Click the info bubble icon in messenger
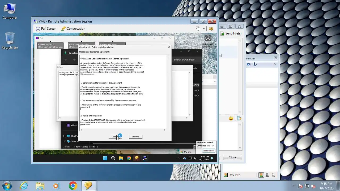The width and height of the screenshot is (340, 191). pos(255,64)
